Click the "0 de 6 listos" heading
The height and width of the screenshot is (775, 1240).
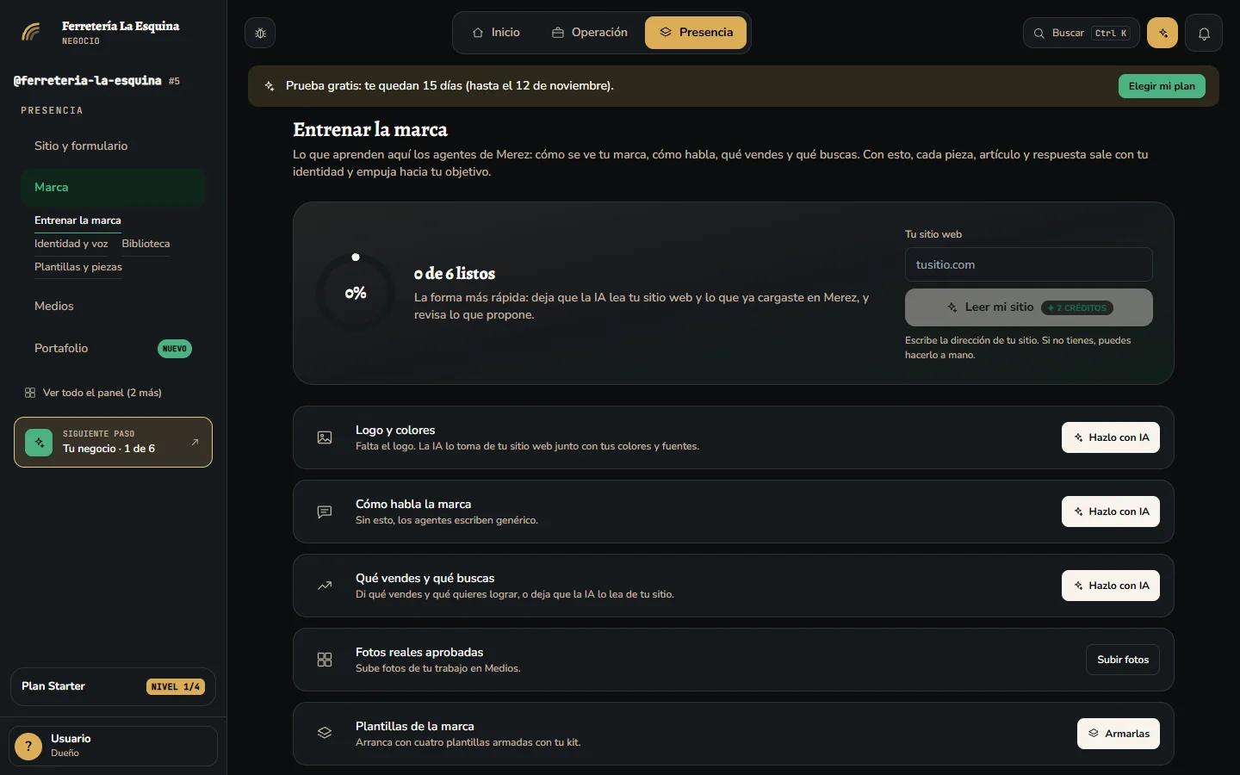[455, 274]
